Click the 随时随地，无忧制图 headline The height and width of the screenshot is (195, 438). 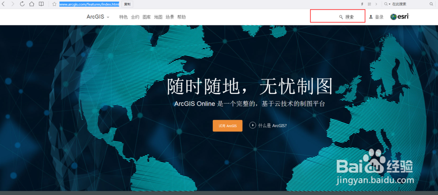250,86
